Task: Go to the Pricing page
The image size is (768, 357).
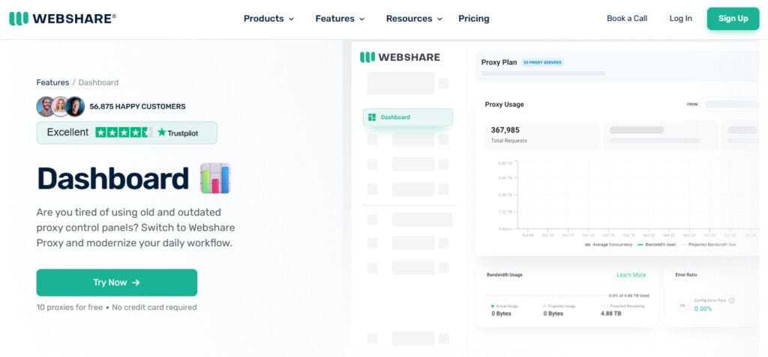Action: [x=474, y=19]
